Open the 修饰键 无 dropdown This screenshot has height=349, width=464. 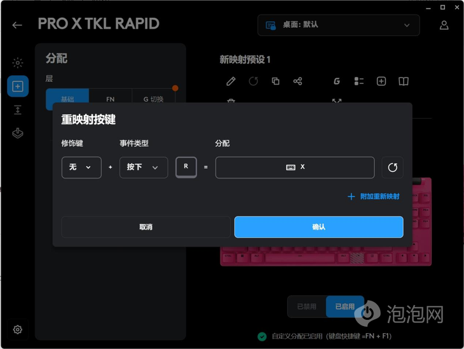click(x=81, y=168)
